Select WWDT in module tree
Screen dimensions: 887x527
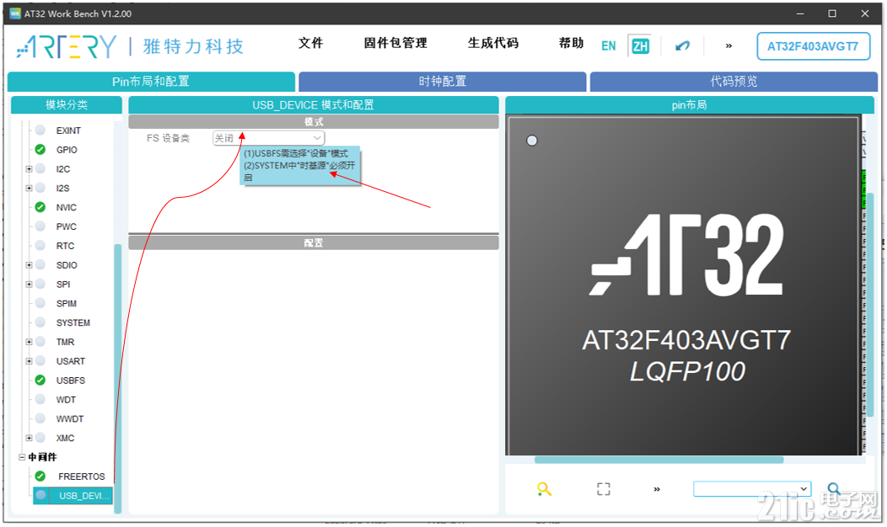(70, 418)
